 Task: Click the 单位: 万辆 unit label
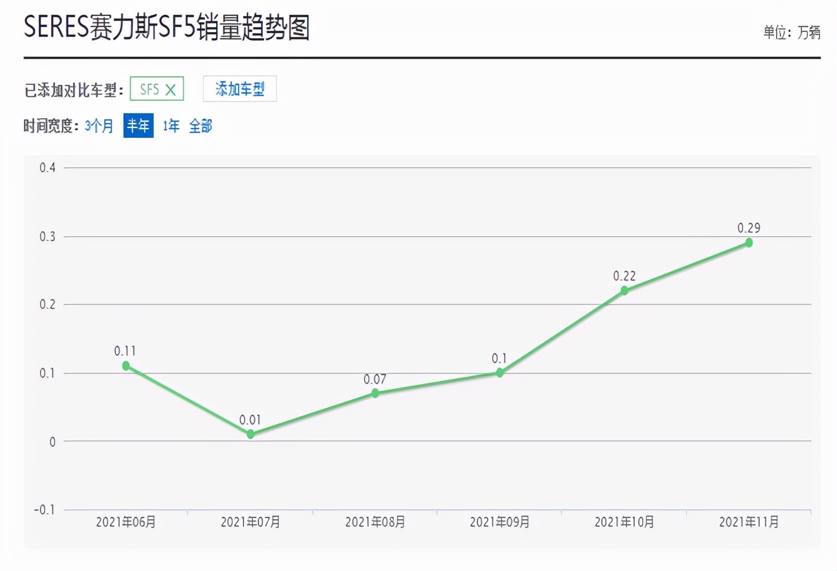(x=791, y=33)
